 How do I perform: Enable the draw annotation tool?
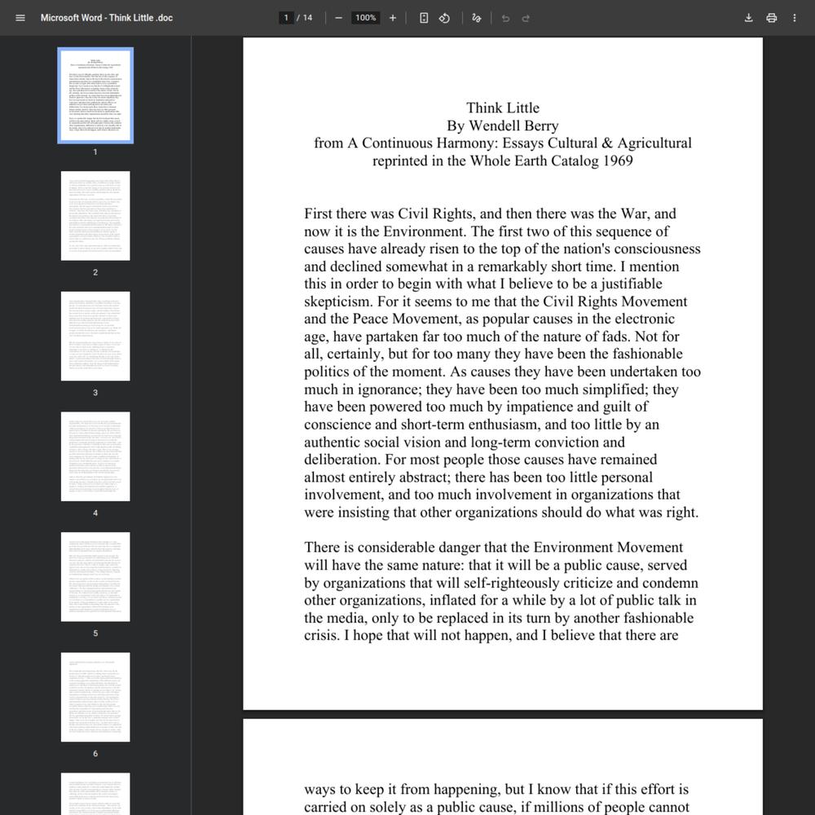coord(477,18)
